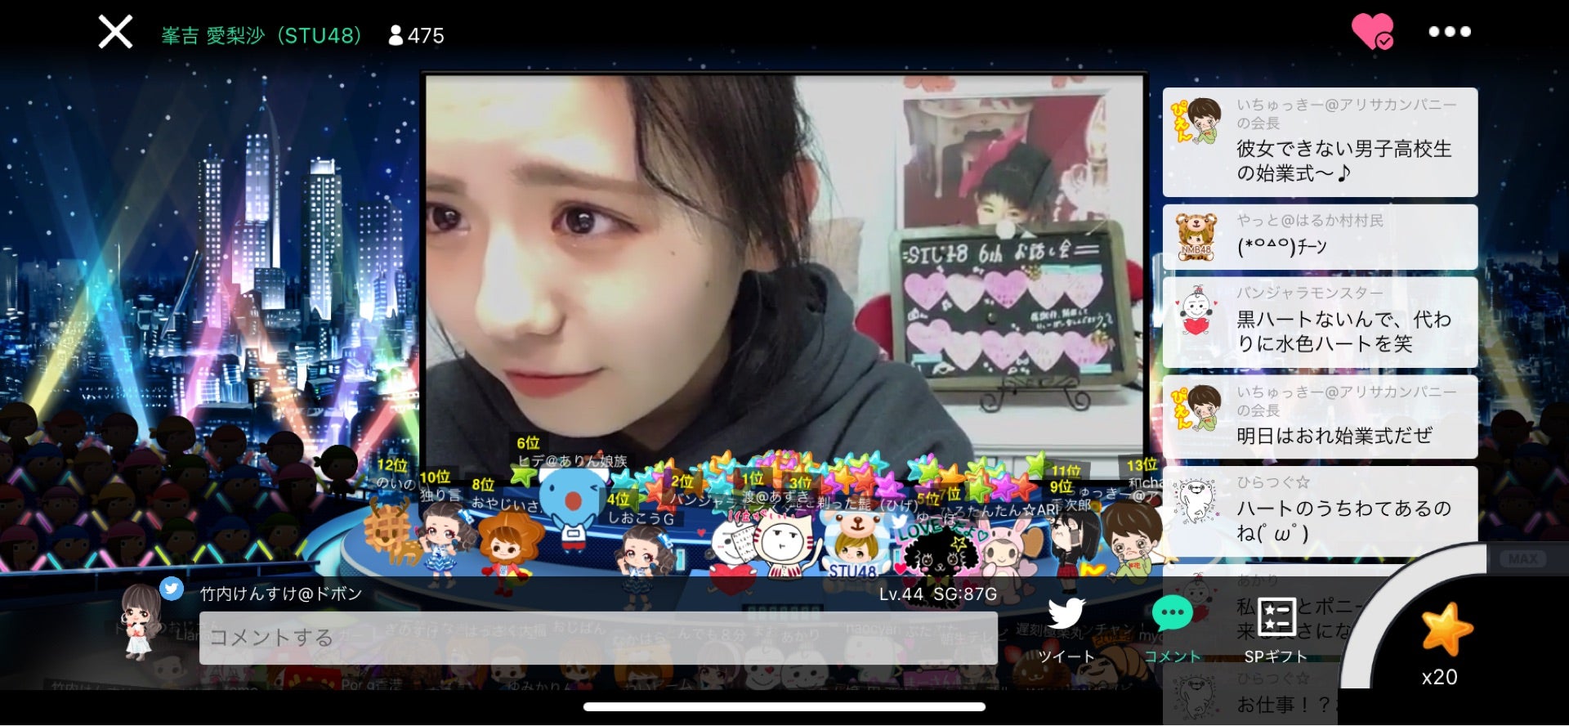Open user name 竹内けんすけ@ドボン
The image size is (1569, 726).
click(280, 594)
